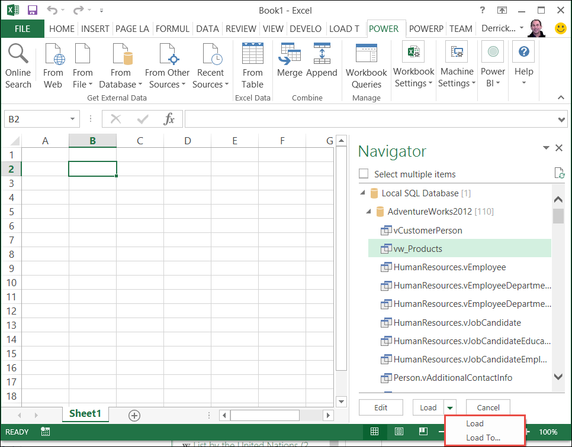The height and width of the screenshot is (447, 572).
Task: Switch to the REVIEW ribbon tab
Action: click(x=241, y=28)
